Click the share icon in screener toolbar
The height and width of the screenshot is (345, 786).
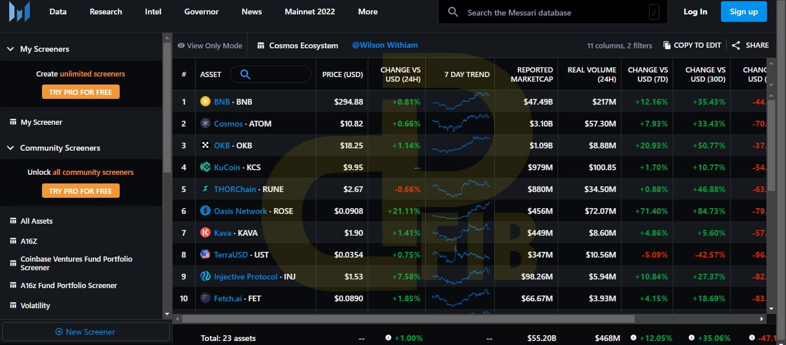tap(736, 45)
